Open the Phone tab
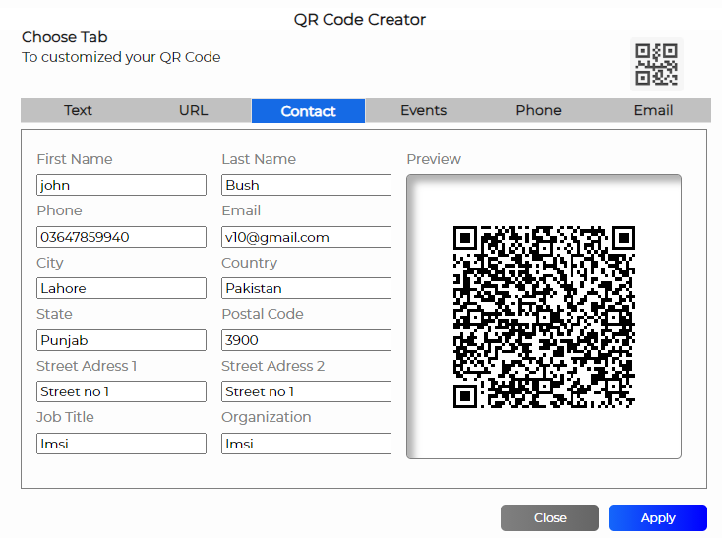This screenshot has width=722, height=538. (x=538, y=110)
